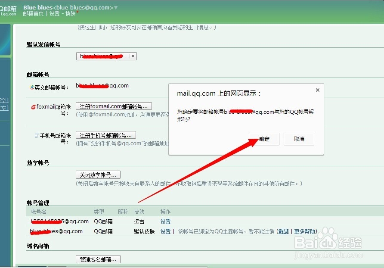Click the QQ邮箱 logo
The height and width of the screenshot is (268, 384).
tap(8, 10)
